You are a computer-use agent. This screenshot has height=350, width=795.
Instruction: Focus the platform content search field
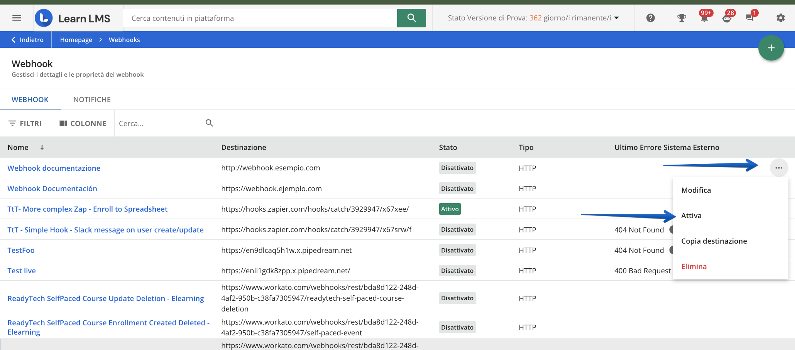click(260, 18)
